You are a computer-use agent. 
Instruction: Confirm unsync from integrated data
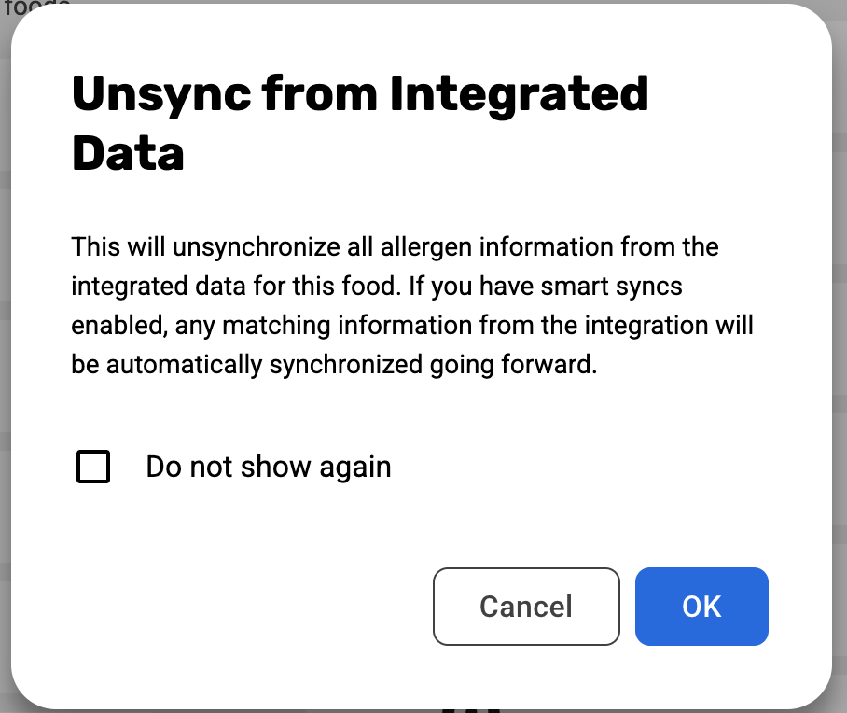(701, 607)
